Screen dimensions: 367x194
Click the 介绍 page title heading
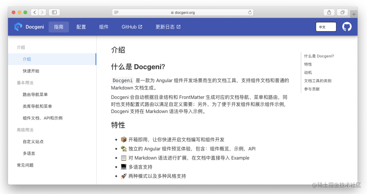[x=118, y=50]
